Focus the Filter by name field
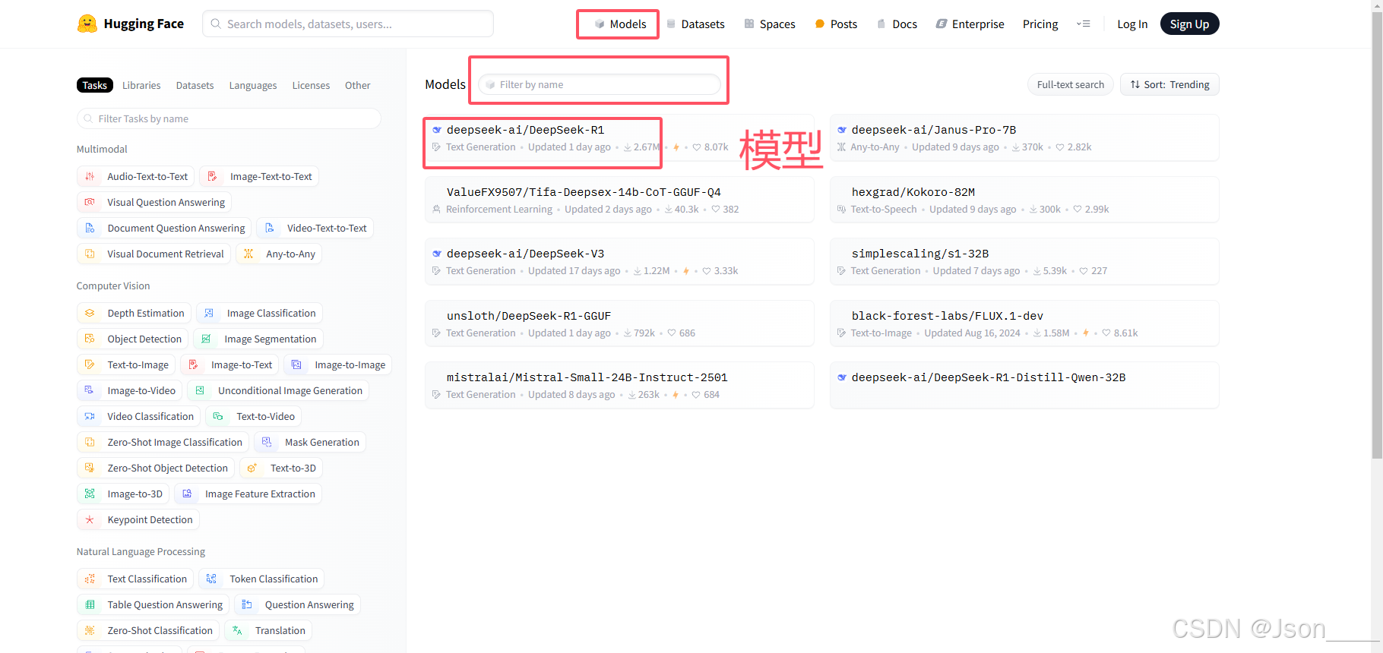Image resolution: width=1383 pixels, height=653 pixels. point(600,84)
